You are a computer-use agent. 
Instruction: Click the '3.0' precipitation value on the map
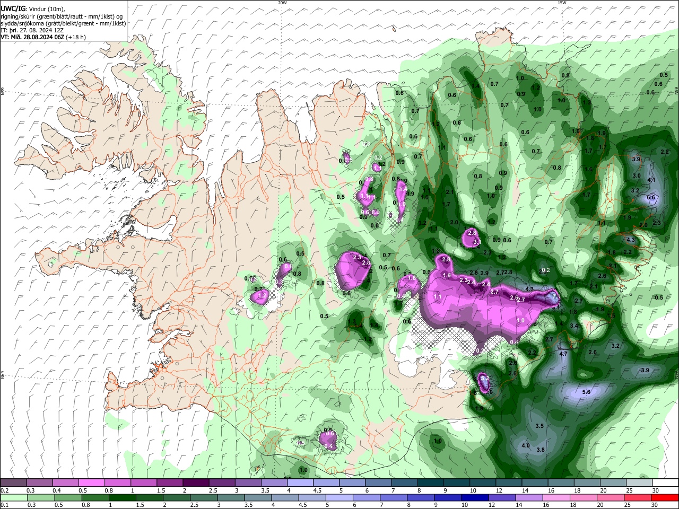click(637, 175)
